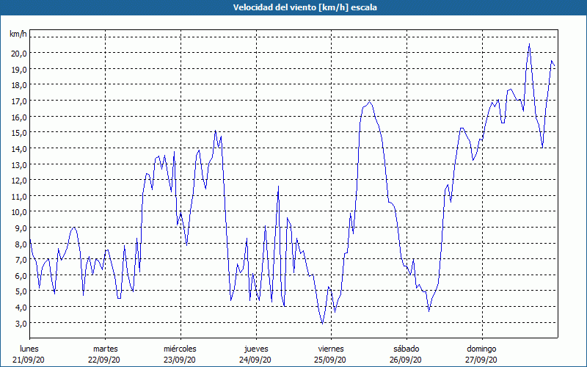Click the '8,0' y-axis value
Viewport: 587px width, 367px height.
click(21, 244)
